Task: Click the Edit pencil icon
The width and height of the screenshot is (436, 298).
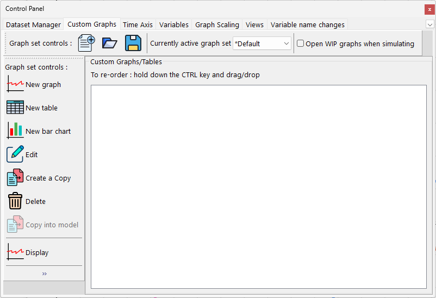Action: (x=15, y=154)
